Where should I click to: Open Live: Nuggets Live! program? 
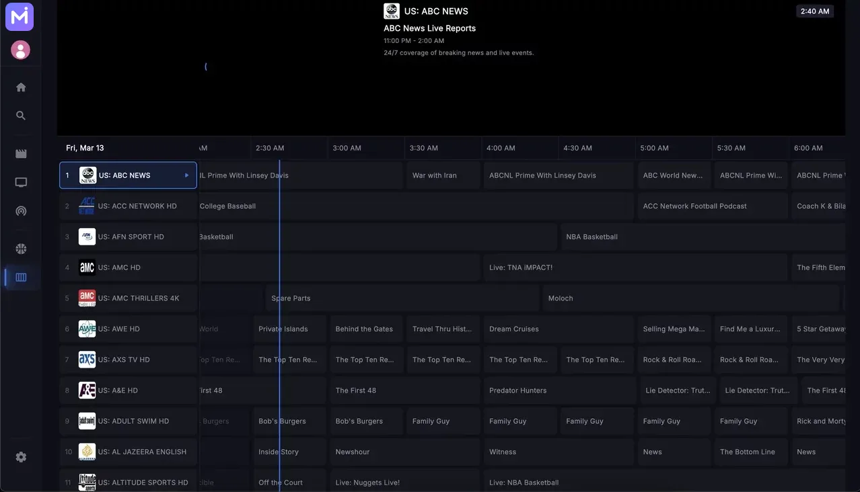coord(405,481)
